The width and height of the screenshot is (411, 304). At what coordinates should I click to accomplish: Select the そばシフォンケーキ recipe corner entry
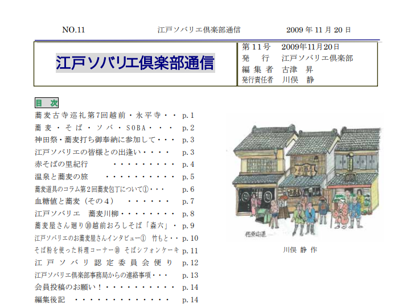click(114, 250)
